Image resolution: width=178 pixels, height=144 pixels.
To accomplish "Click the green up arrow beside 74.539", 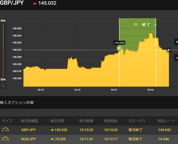I will 52,139.
